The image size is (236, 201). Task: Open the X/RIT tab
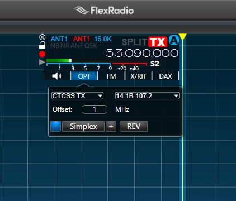138,76
